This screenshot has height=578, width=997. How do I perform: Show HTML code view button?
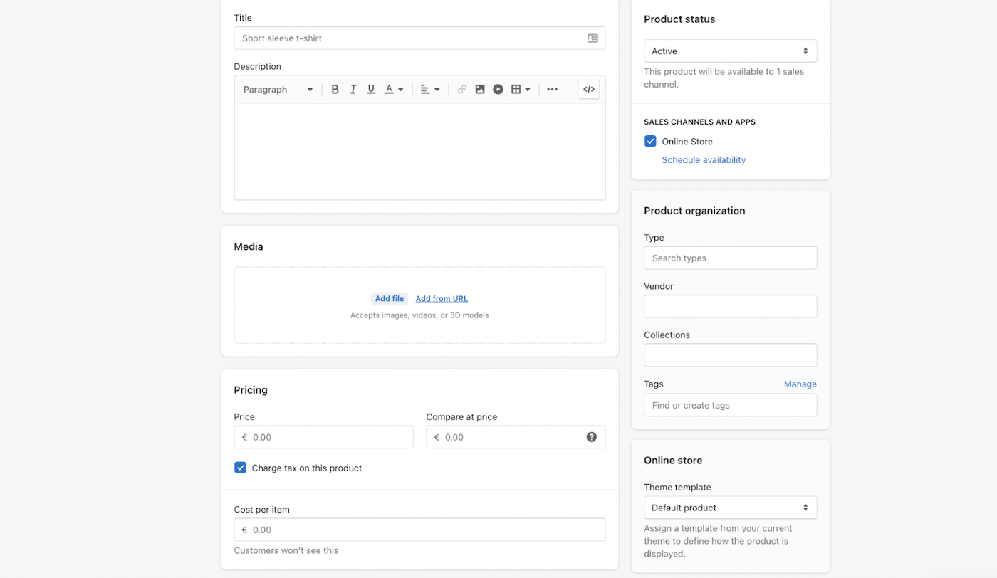589,90
